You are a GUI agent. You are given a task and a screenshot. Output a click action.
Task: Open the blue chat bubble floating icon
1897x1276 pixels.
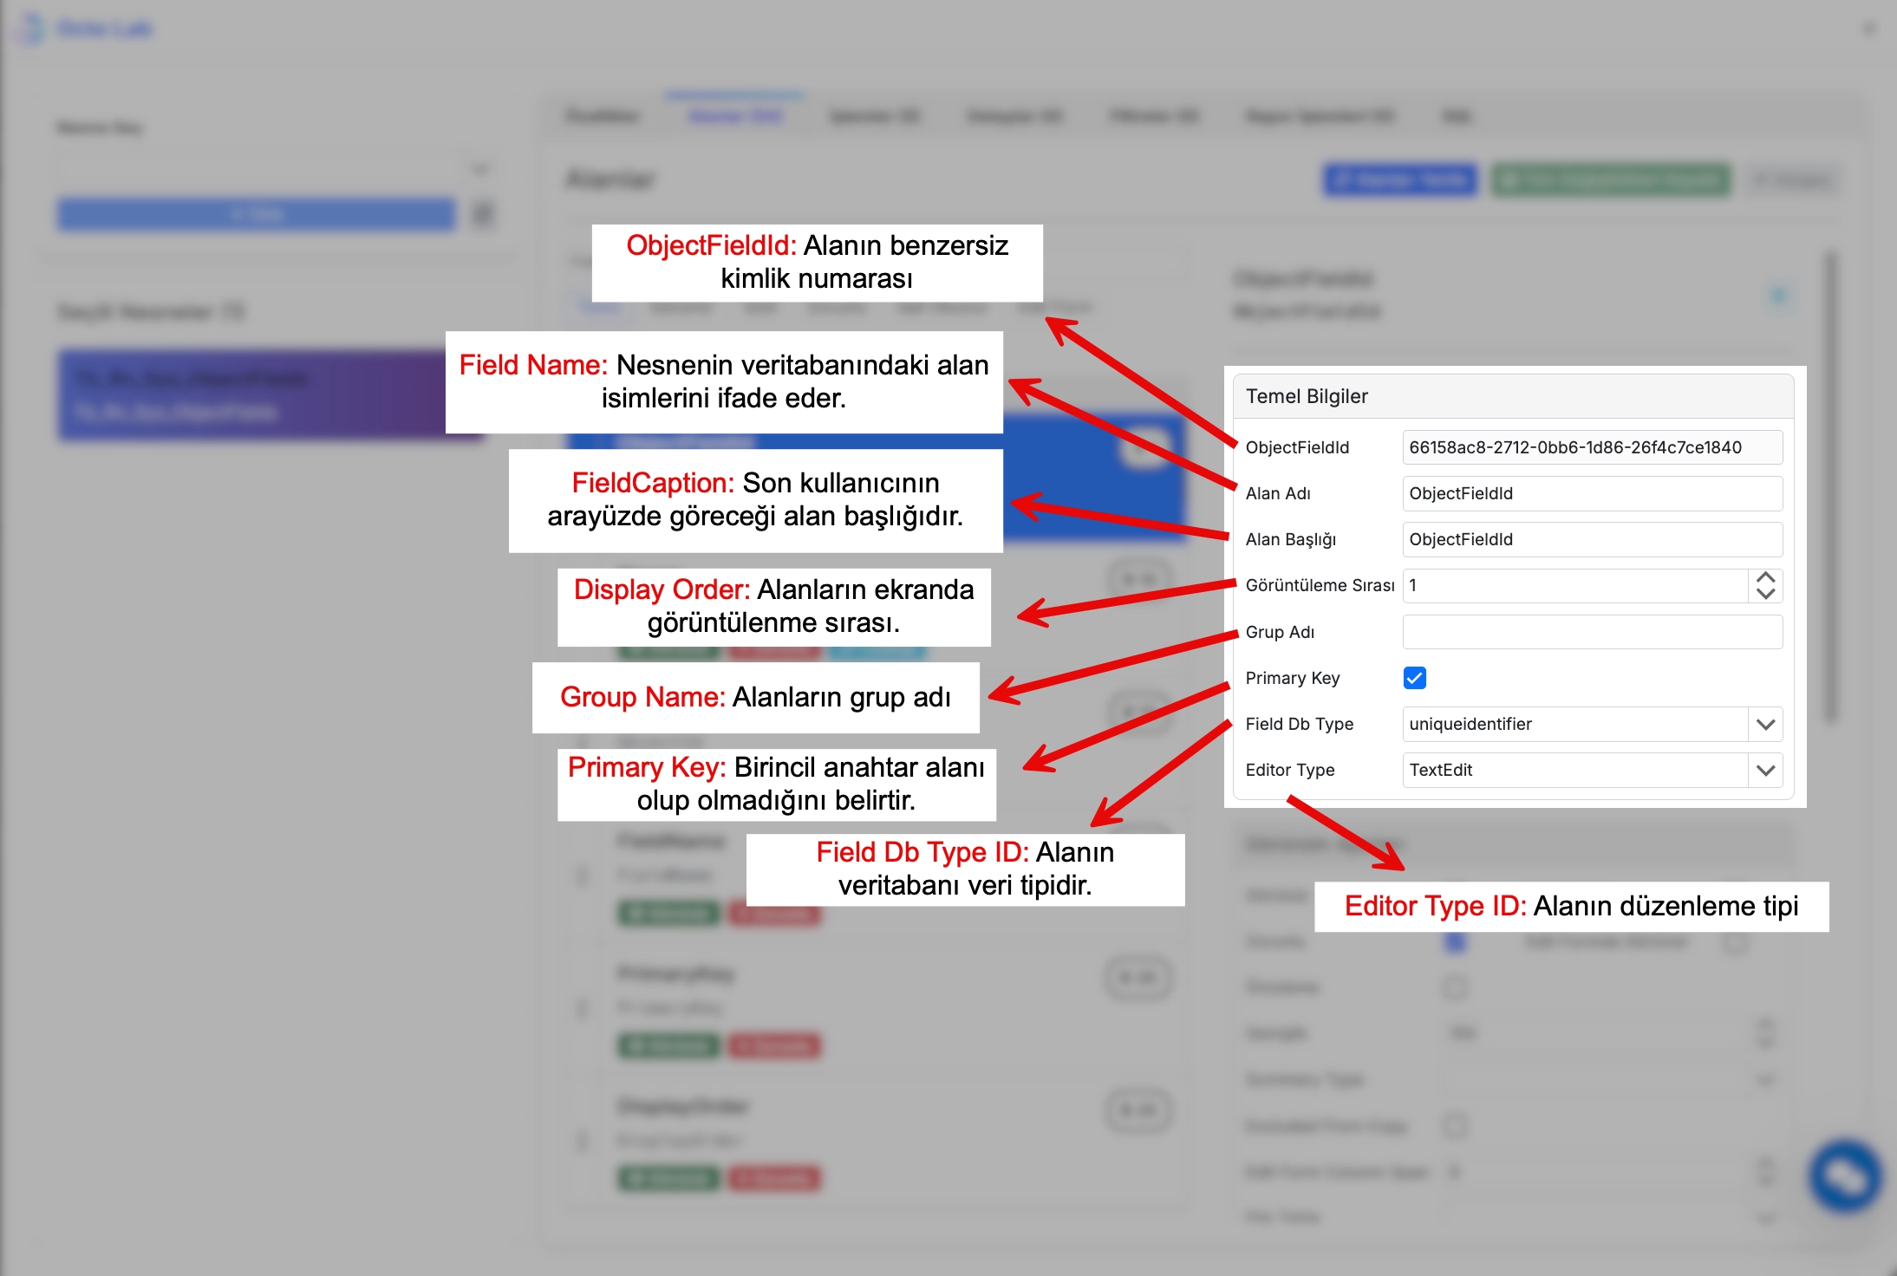(1845, 1175)
